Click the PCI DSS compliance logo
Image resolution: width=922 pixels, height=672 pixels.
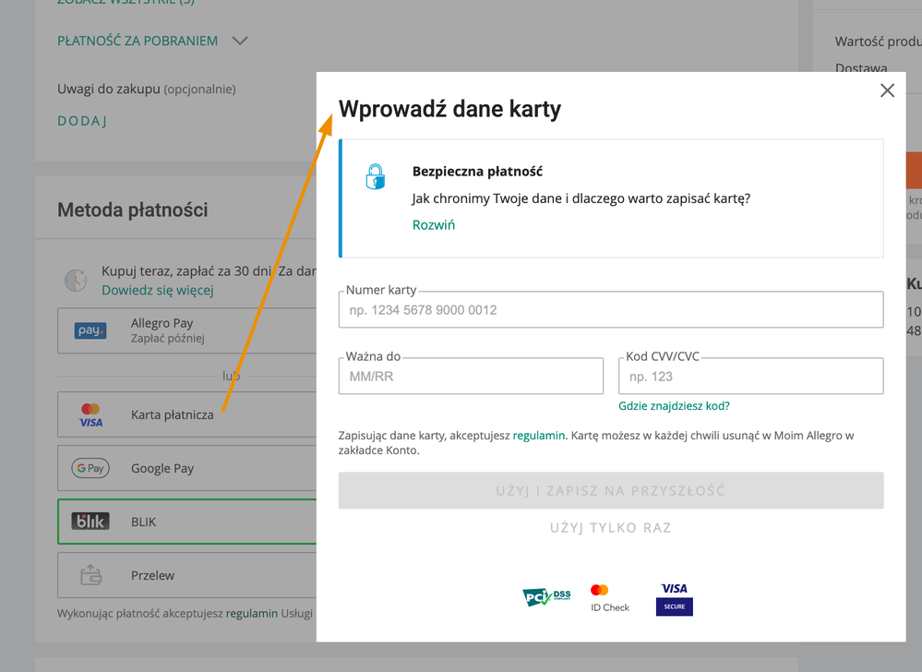pyautogui.click(x=546, y=597)
